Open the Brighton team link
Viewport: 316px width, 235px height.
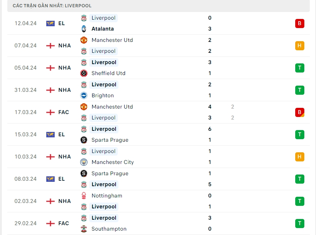[102, 95]
